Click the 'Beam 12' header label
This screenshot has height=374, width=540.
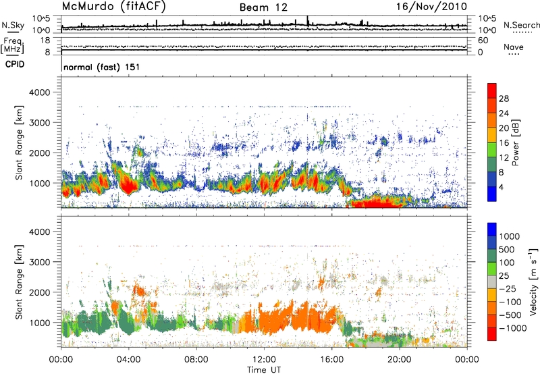263,7
